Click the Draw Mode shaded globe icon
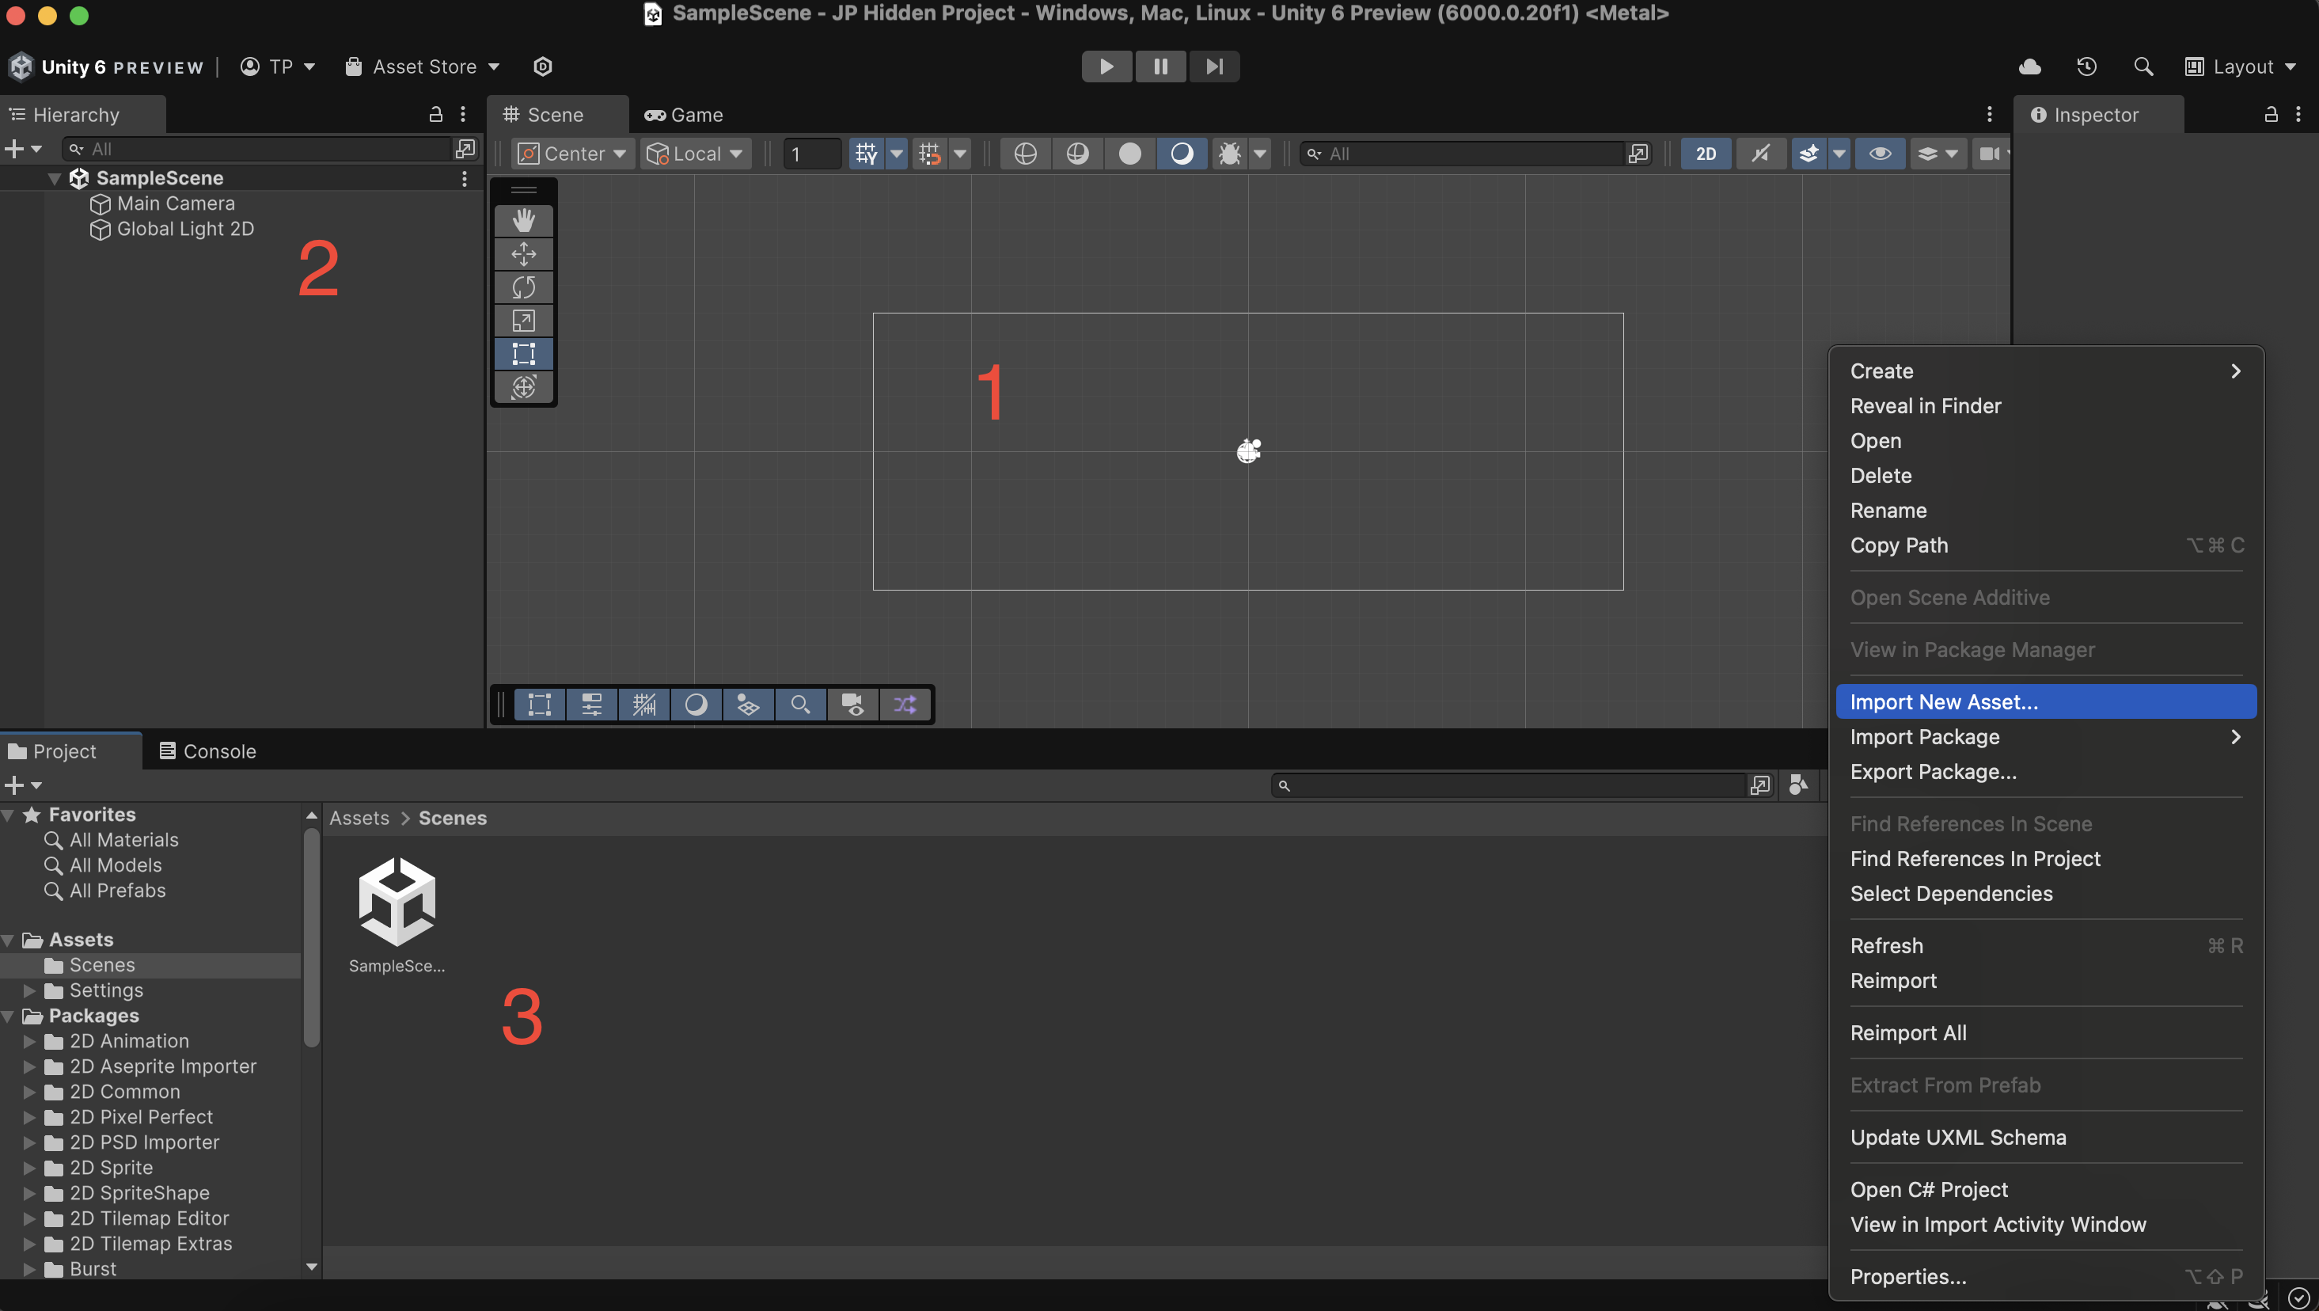 [x=1076, y=154]
